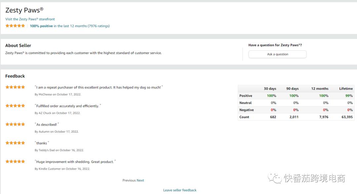Click the Previous pagination text

(129, 180)
